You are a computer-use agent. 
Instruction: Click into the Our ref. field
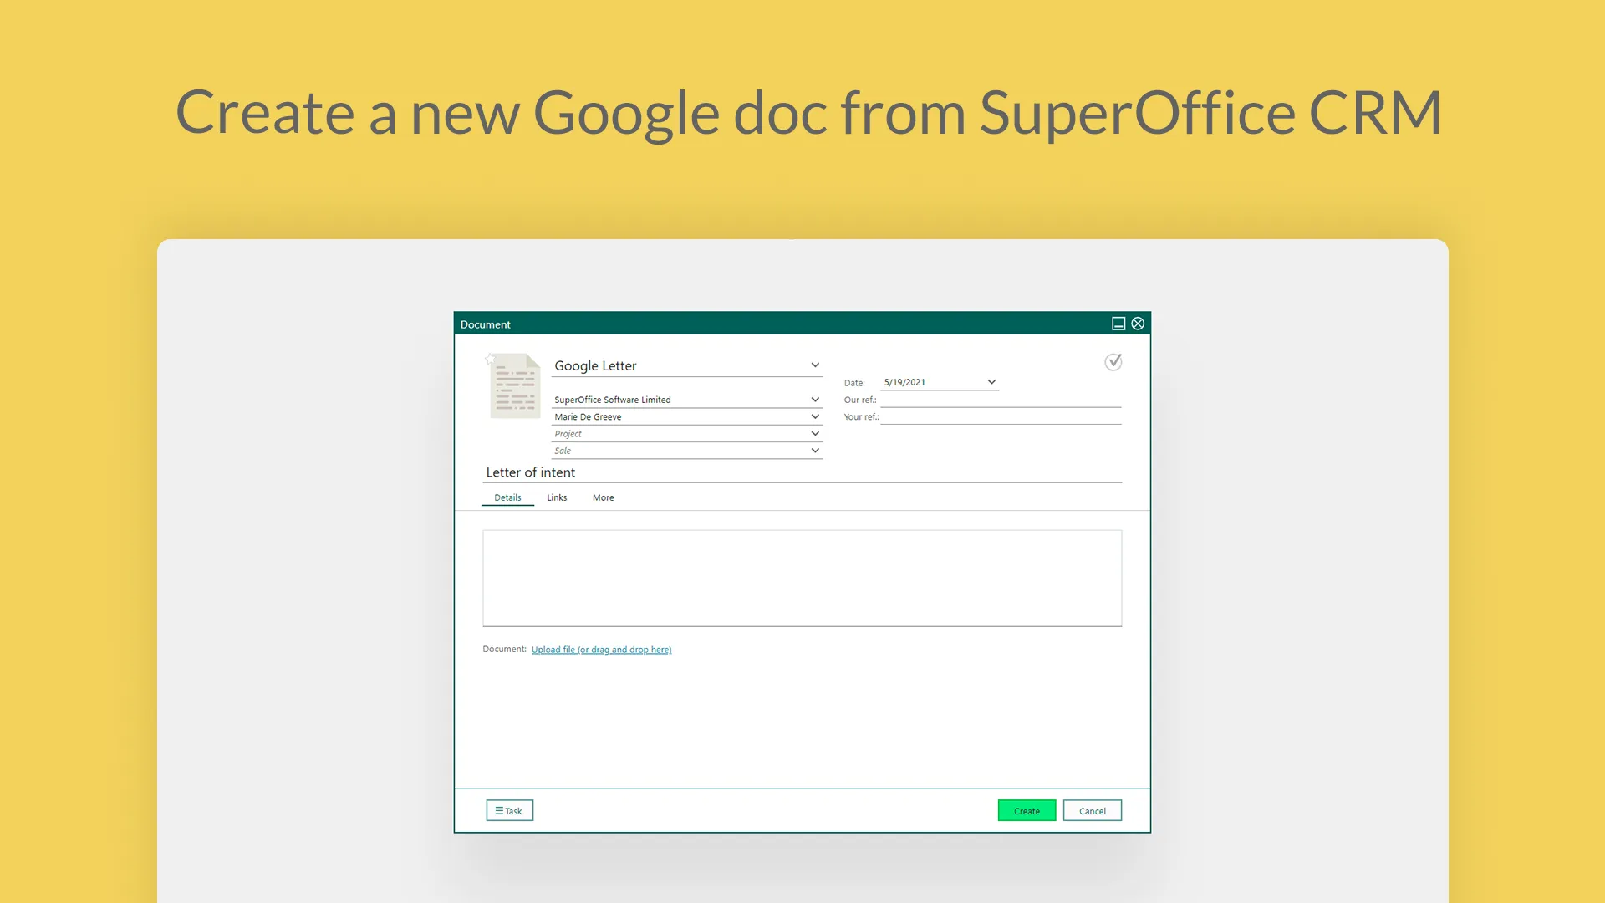(1000, 400)
